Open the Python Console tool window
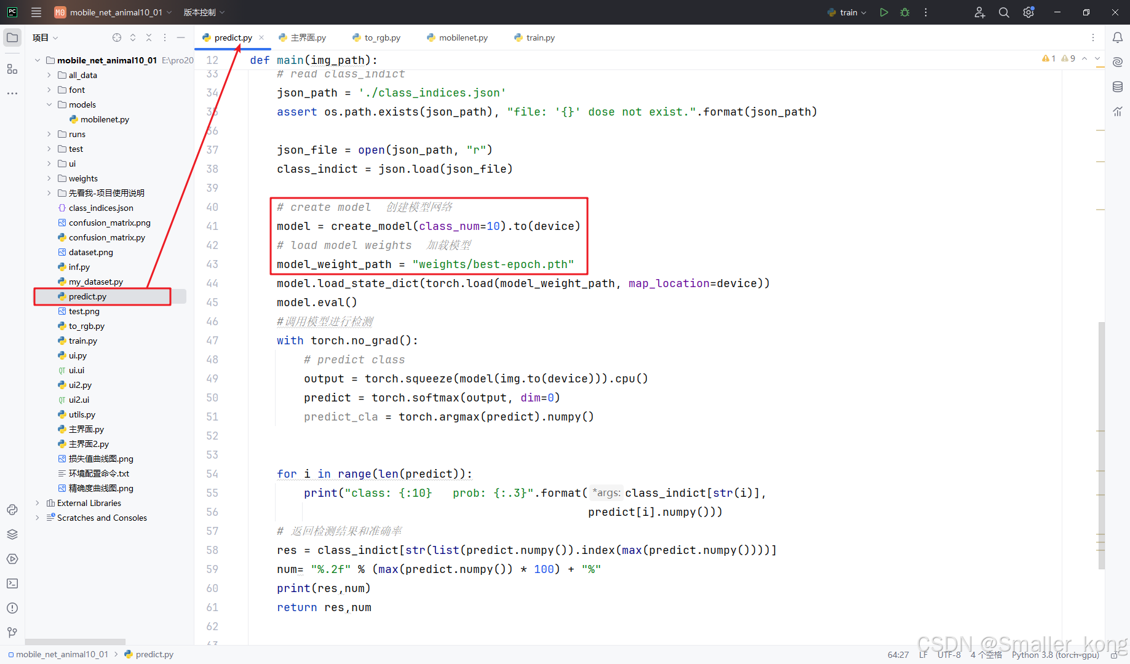 [12, 510]
